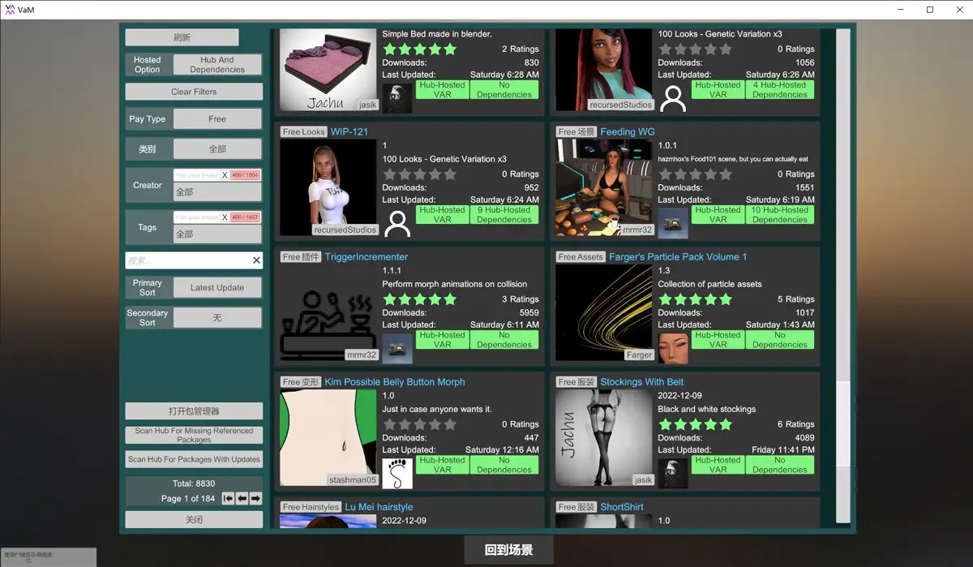
Task: Open Feeding WG title link
Action: pos(628,131)
